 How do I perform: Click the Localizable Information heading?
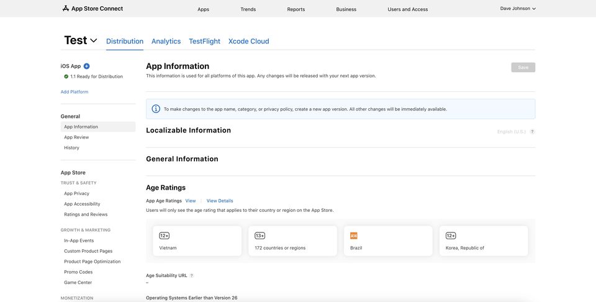pos(189,130)
